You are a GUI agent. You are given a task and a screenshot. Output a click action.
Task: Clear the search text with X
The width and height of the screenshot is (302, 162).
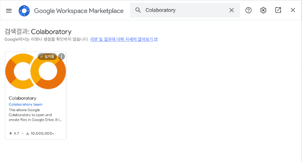click(232, 10)
